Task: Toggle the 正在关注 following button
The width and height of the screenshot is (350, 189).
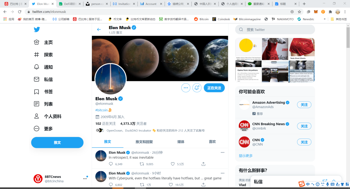Action: point(214,88)
